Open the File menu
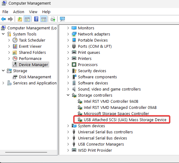The image size is (179, 163). [x=5, y=12]
